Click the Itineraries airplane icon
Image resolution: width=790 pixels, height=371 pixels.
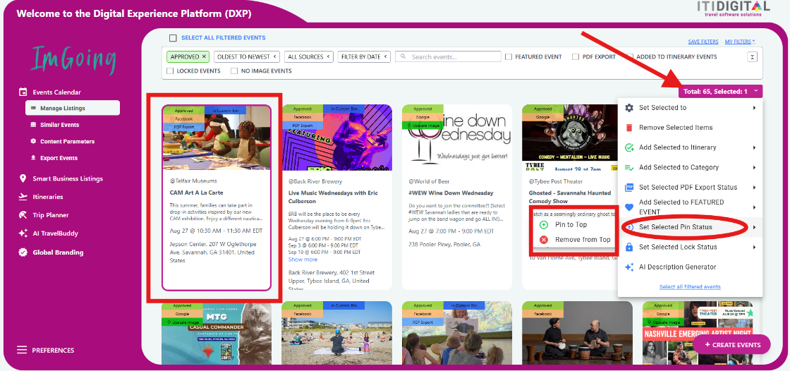click(23, 197)
